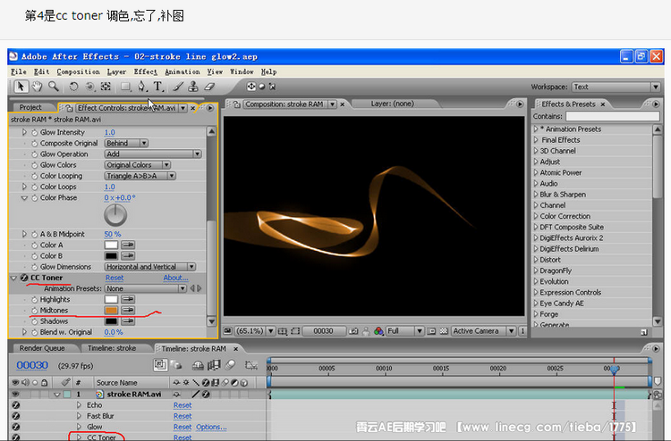The width and height of the screenshot is (671, 441).
Task: Select the Eraser tool
Action: coord(209,87)
